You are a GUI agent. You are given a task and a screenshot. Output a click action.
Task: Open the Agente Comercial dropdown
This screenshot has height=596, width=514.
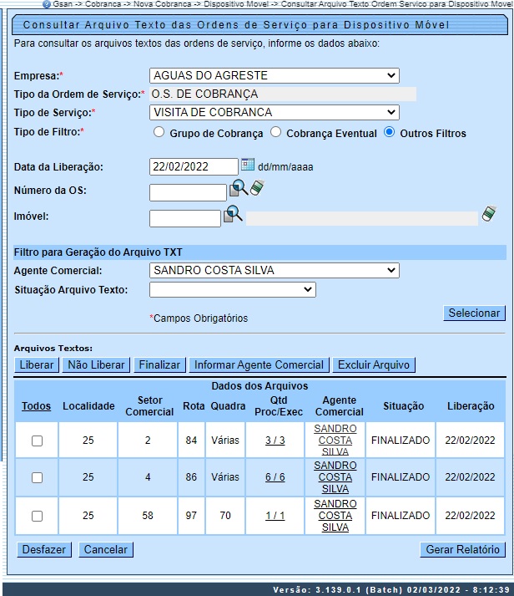274,270
